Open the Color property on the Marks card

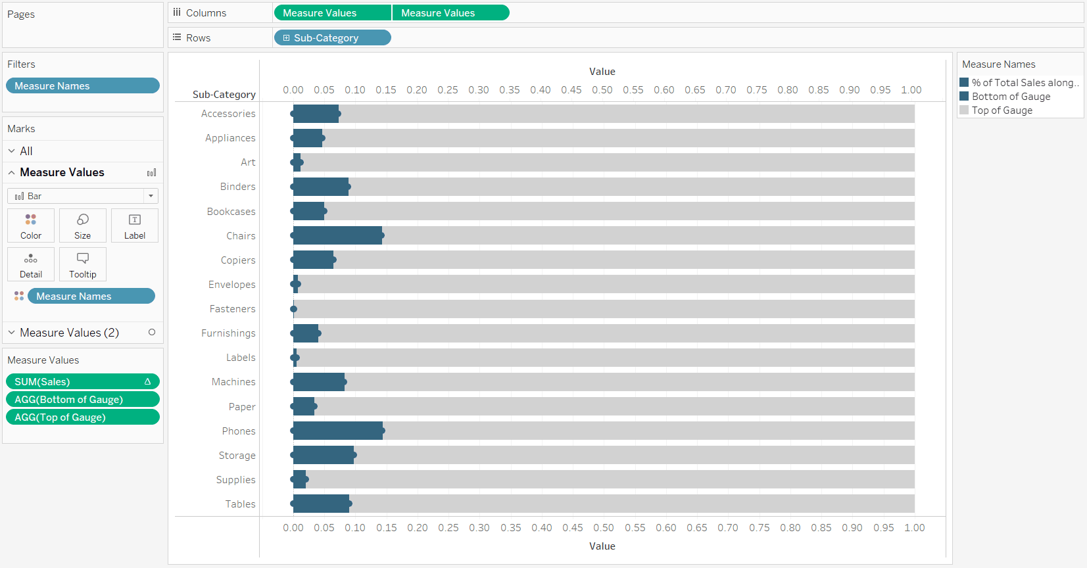click(30, 225)
